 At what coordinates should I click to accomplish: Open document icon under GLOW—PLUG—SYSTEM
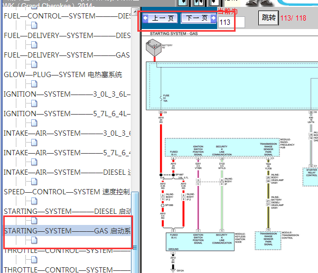click(34, 84)
